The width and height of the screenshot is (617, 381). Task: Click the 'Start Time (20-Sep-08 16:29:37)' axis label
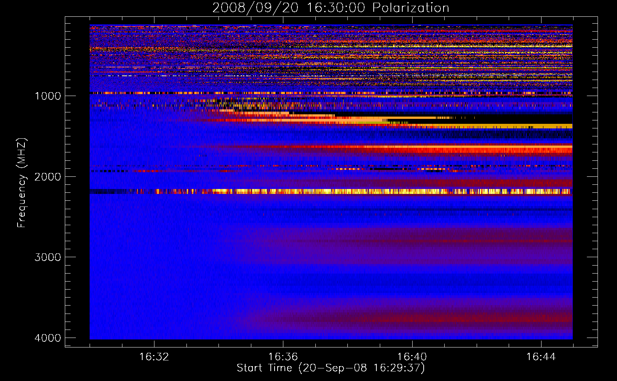[x=331, y=368]
